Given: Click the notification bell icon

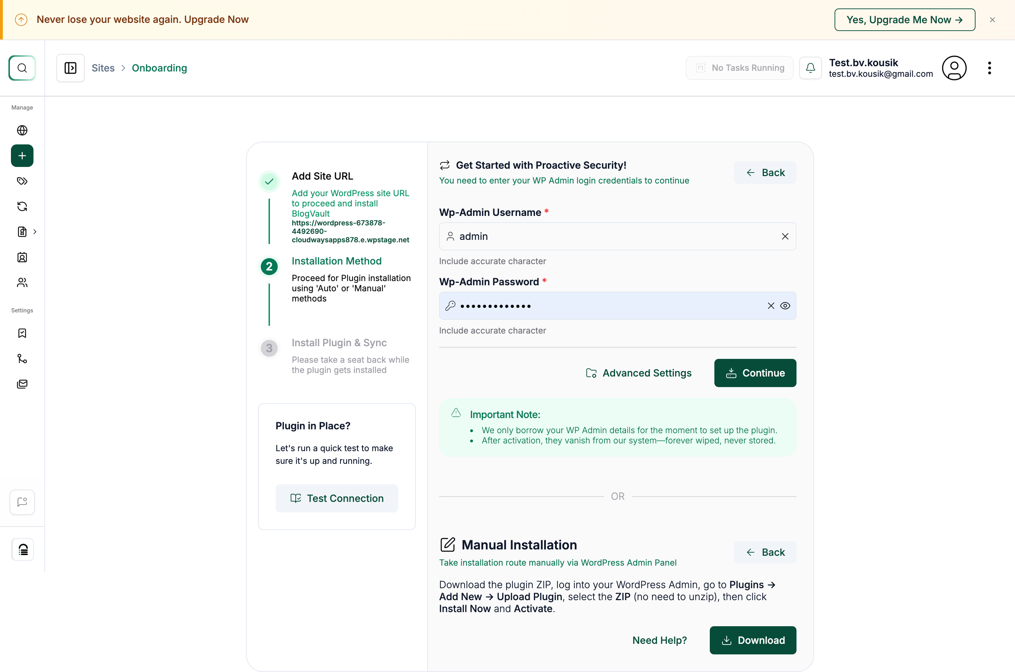Looking at the screenshot, I should pyautogui.click(x=810, y=68).
